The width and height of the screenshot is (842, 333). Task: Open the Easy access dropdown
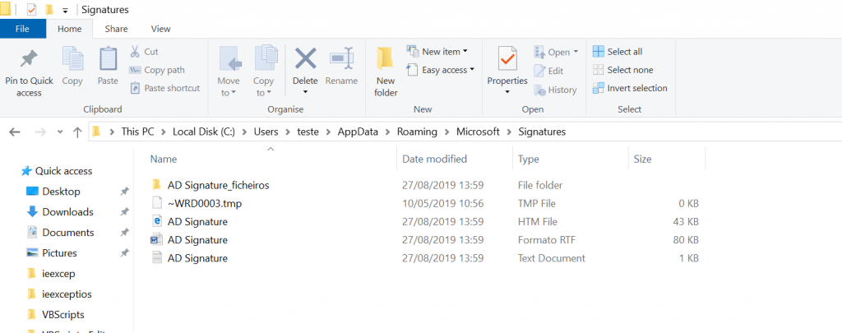(441, 70)
